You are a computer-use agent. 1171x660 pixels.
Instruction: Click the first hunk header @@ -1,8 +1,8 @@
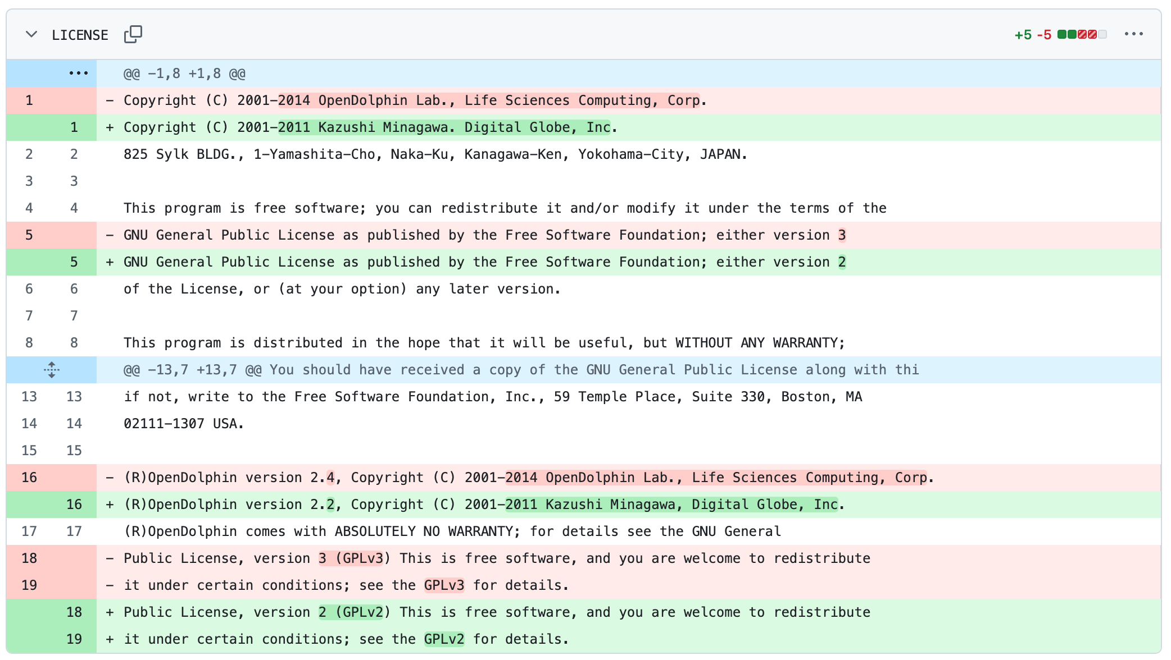point(184,74)
